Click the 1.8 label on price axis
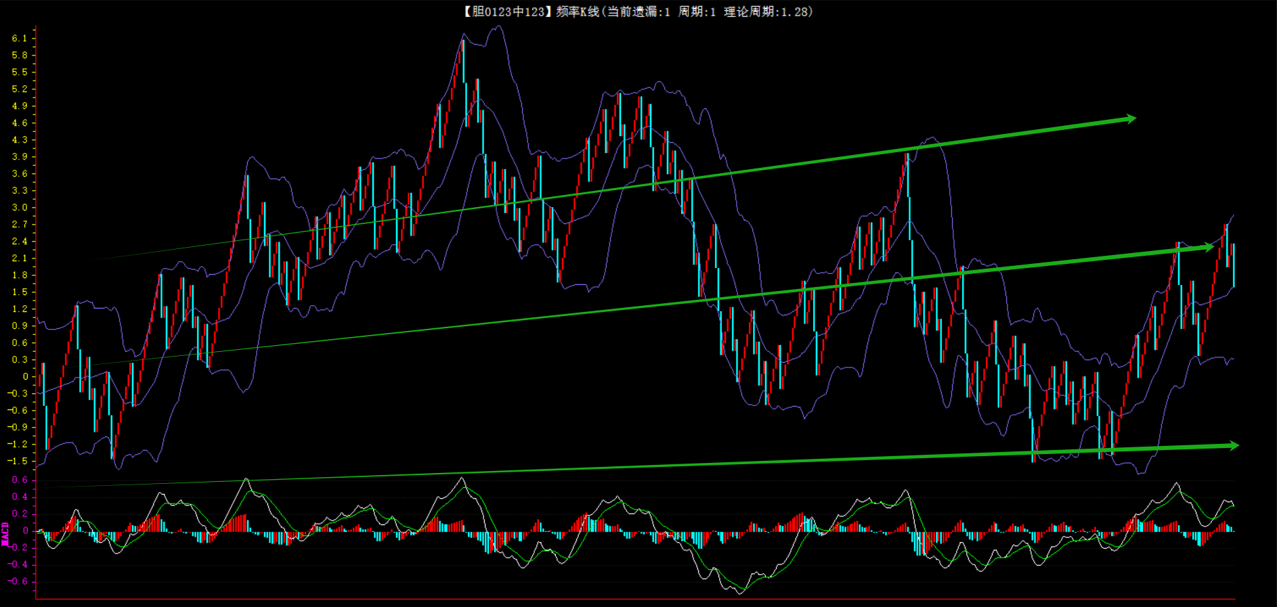 pyautogui.click(x=20, y=275)
